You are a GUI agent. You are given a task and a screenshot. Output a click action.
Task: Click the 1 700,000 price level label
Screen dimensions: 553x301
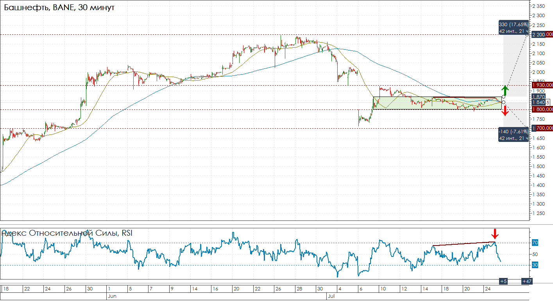pyautogui.click(x=543, y=128)
